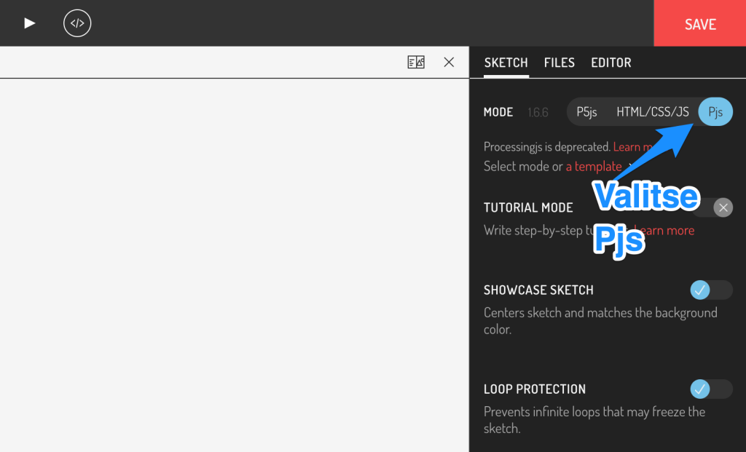Expand the chevron beside 'a template'
Image resolution: width=746 pixels, height=452 pixels.
point(631,167)
